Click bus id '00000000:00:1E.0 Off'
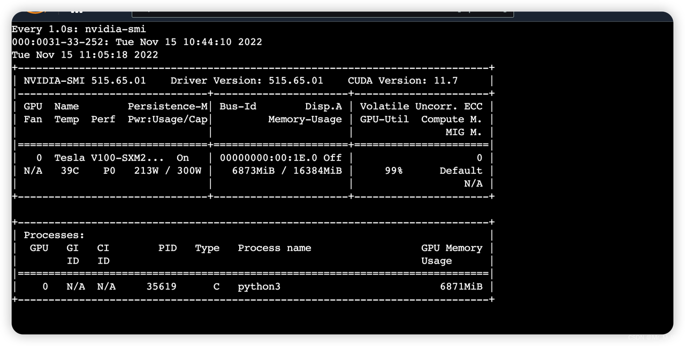Screen dimensions: 685x346 pos(280,158)
